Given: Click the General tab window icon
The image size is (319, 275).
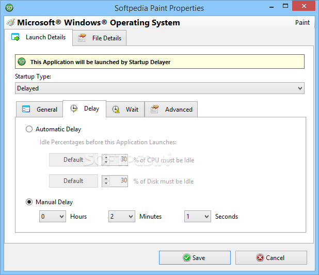Looking at the screenshot, I should [26, 109].
